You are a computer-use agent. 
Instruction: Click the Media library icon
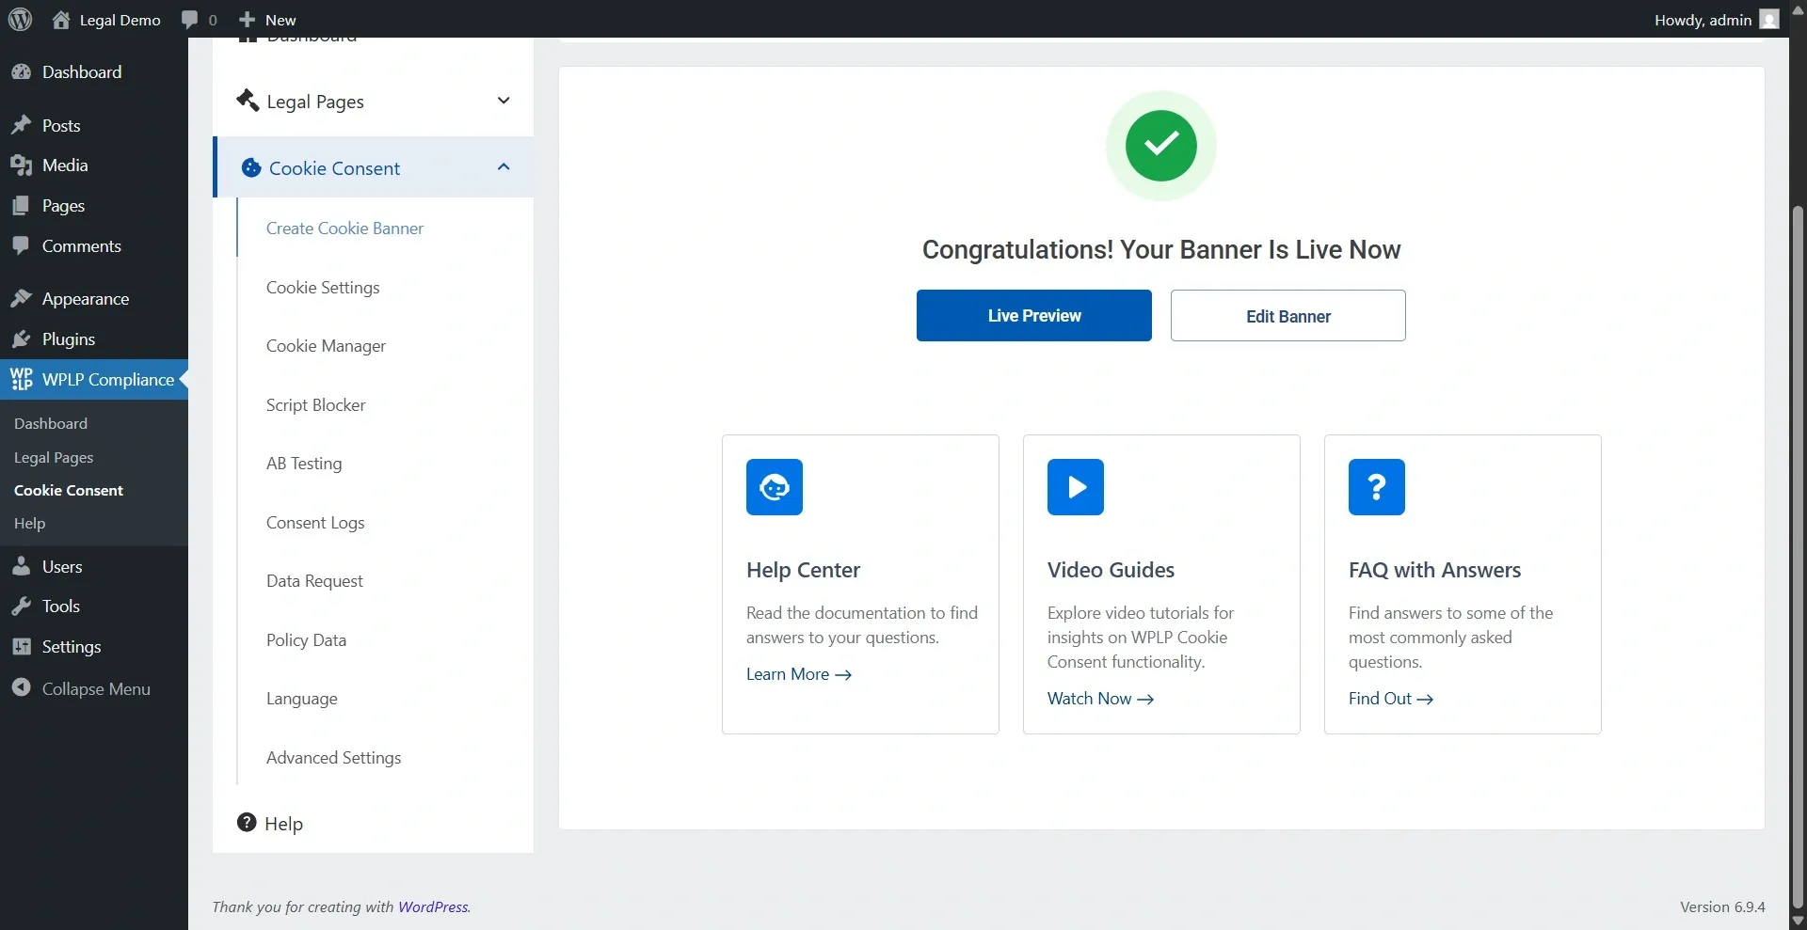21,166
